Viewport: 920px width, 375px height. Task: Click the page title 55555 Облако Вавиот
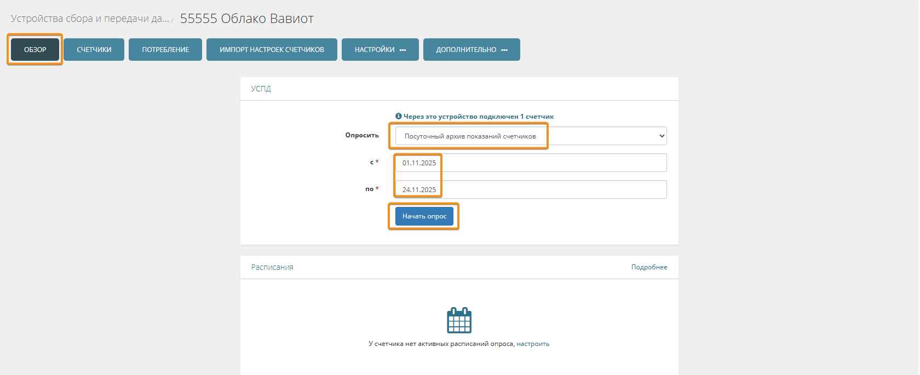[x=246, y=19]
